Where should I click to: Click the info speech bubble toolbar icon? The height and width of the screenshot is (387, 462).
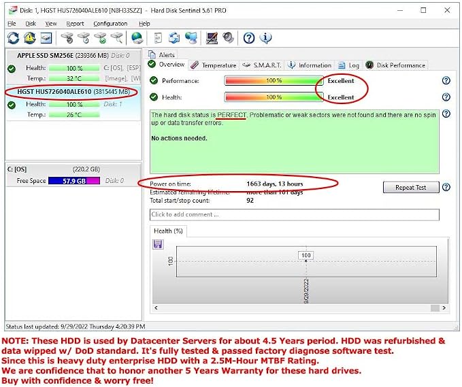(x=265, y=38)
